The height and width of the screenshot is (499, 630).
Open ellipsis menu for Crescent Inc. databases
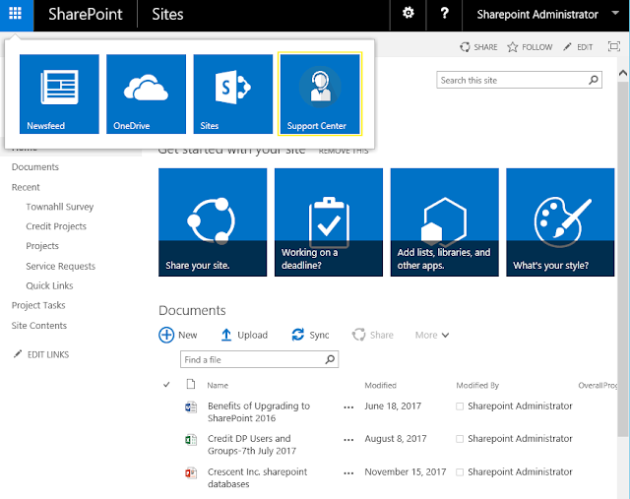coord(348,473)
